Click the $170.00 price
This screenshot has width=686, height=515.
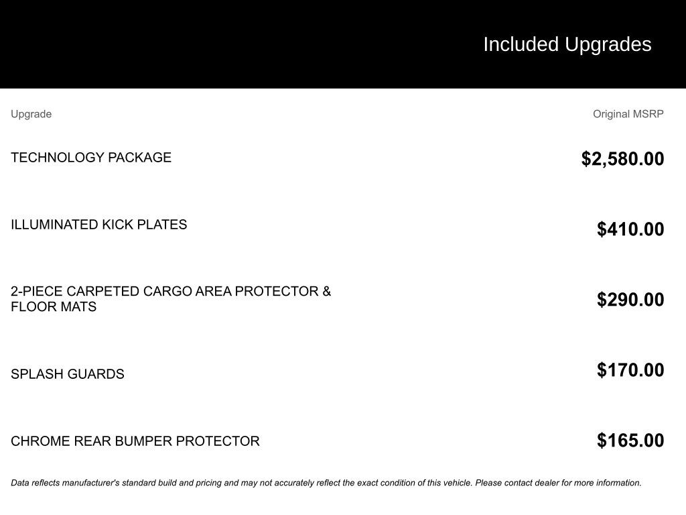click(630, 370)
